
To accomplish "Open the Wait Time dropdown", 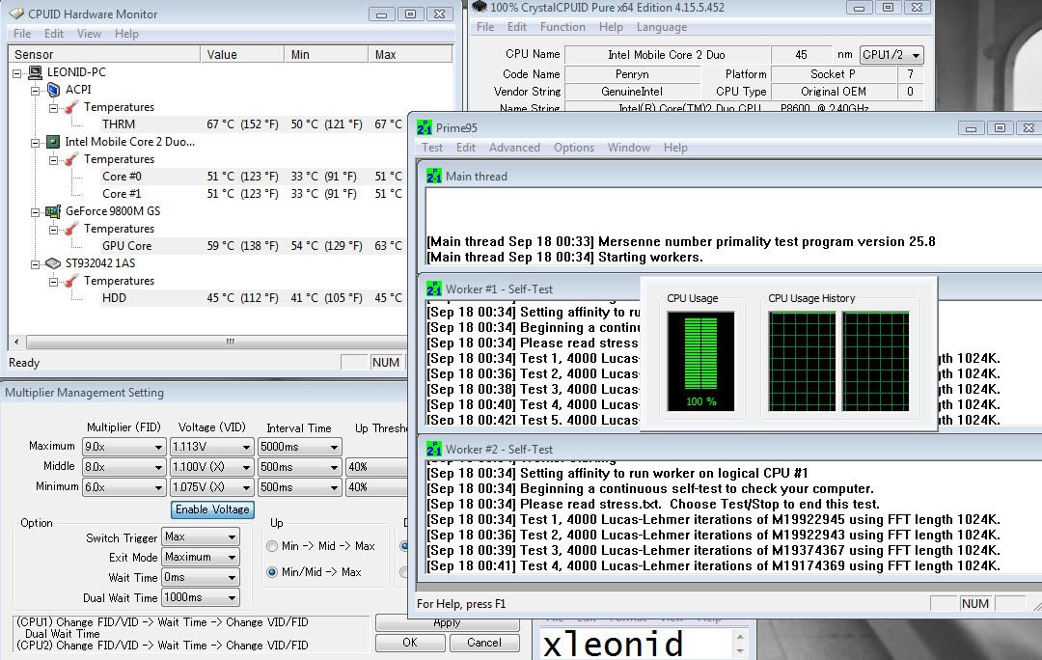I will 200,578.
